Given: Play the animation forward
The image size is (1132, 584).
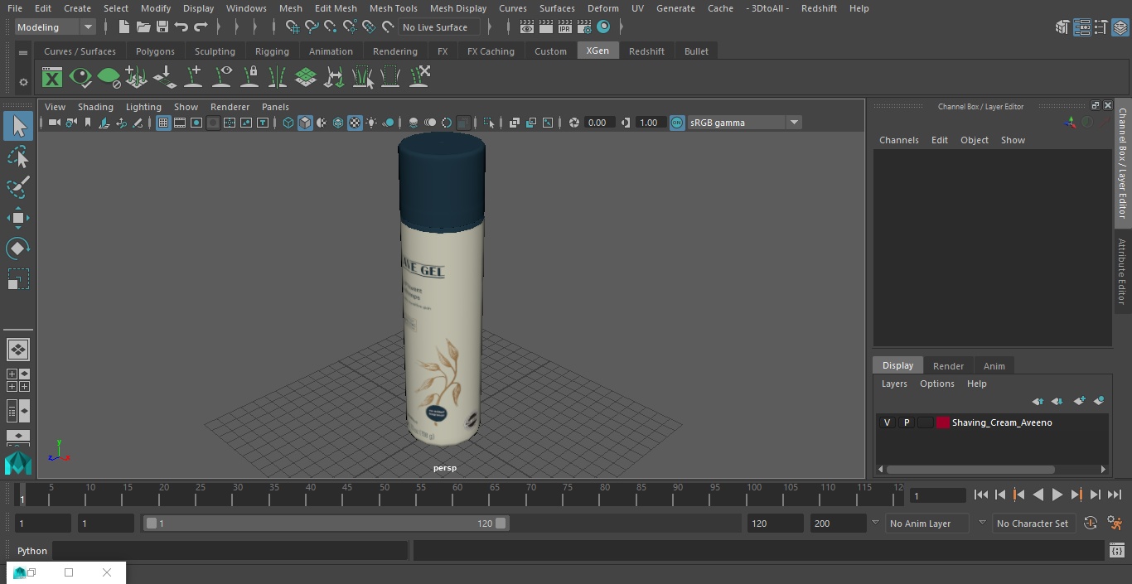Looking at the screenshot, I should pos(1057,495).
